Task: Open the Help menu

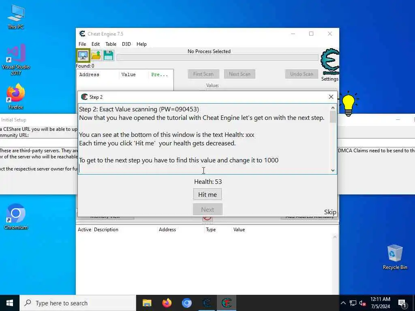Action: (x=141, y=44)
